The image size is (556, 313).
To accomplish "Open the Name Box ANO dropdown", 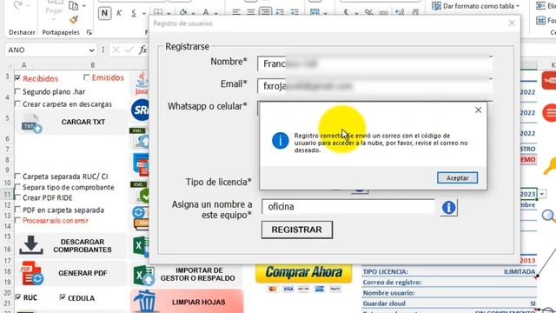I will click(91, 50).
